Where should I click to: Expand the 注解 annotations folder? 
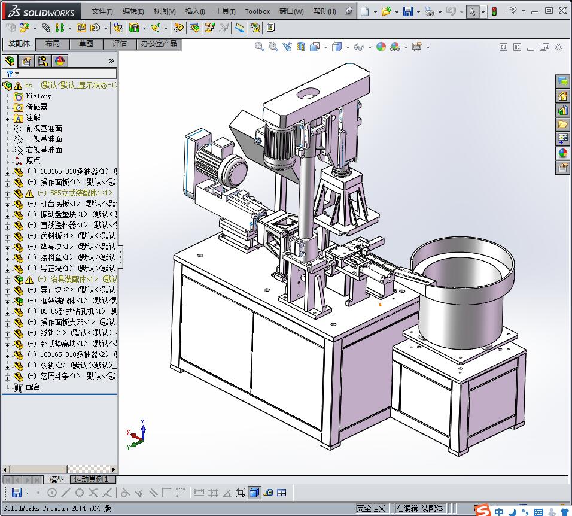point(7,118)
